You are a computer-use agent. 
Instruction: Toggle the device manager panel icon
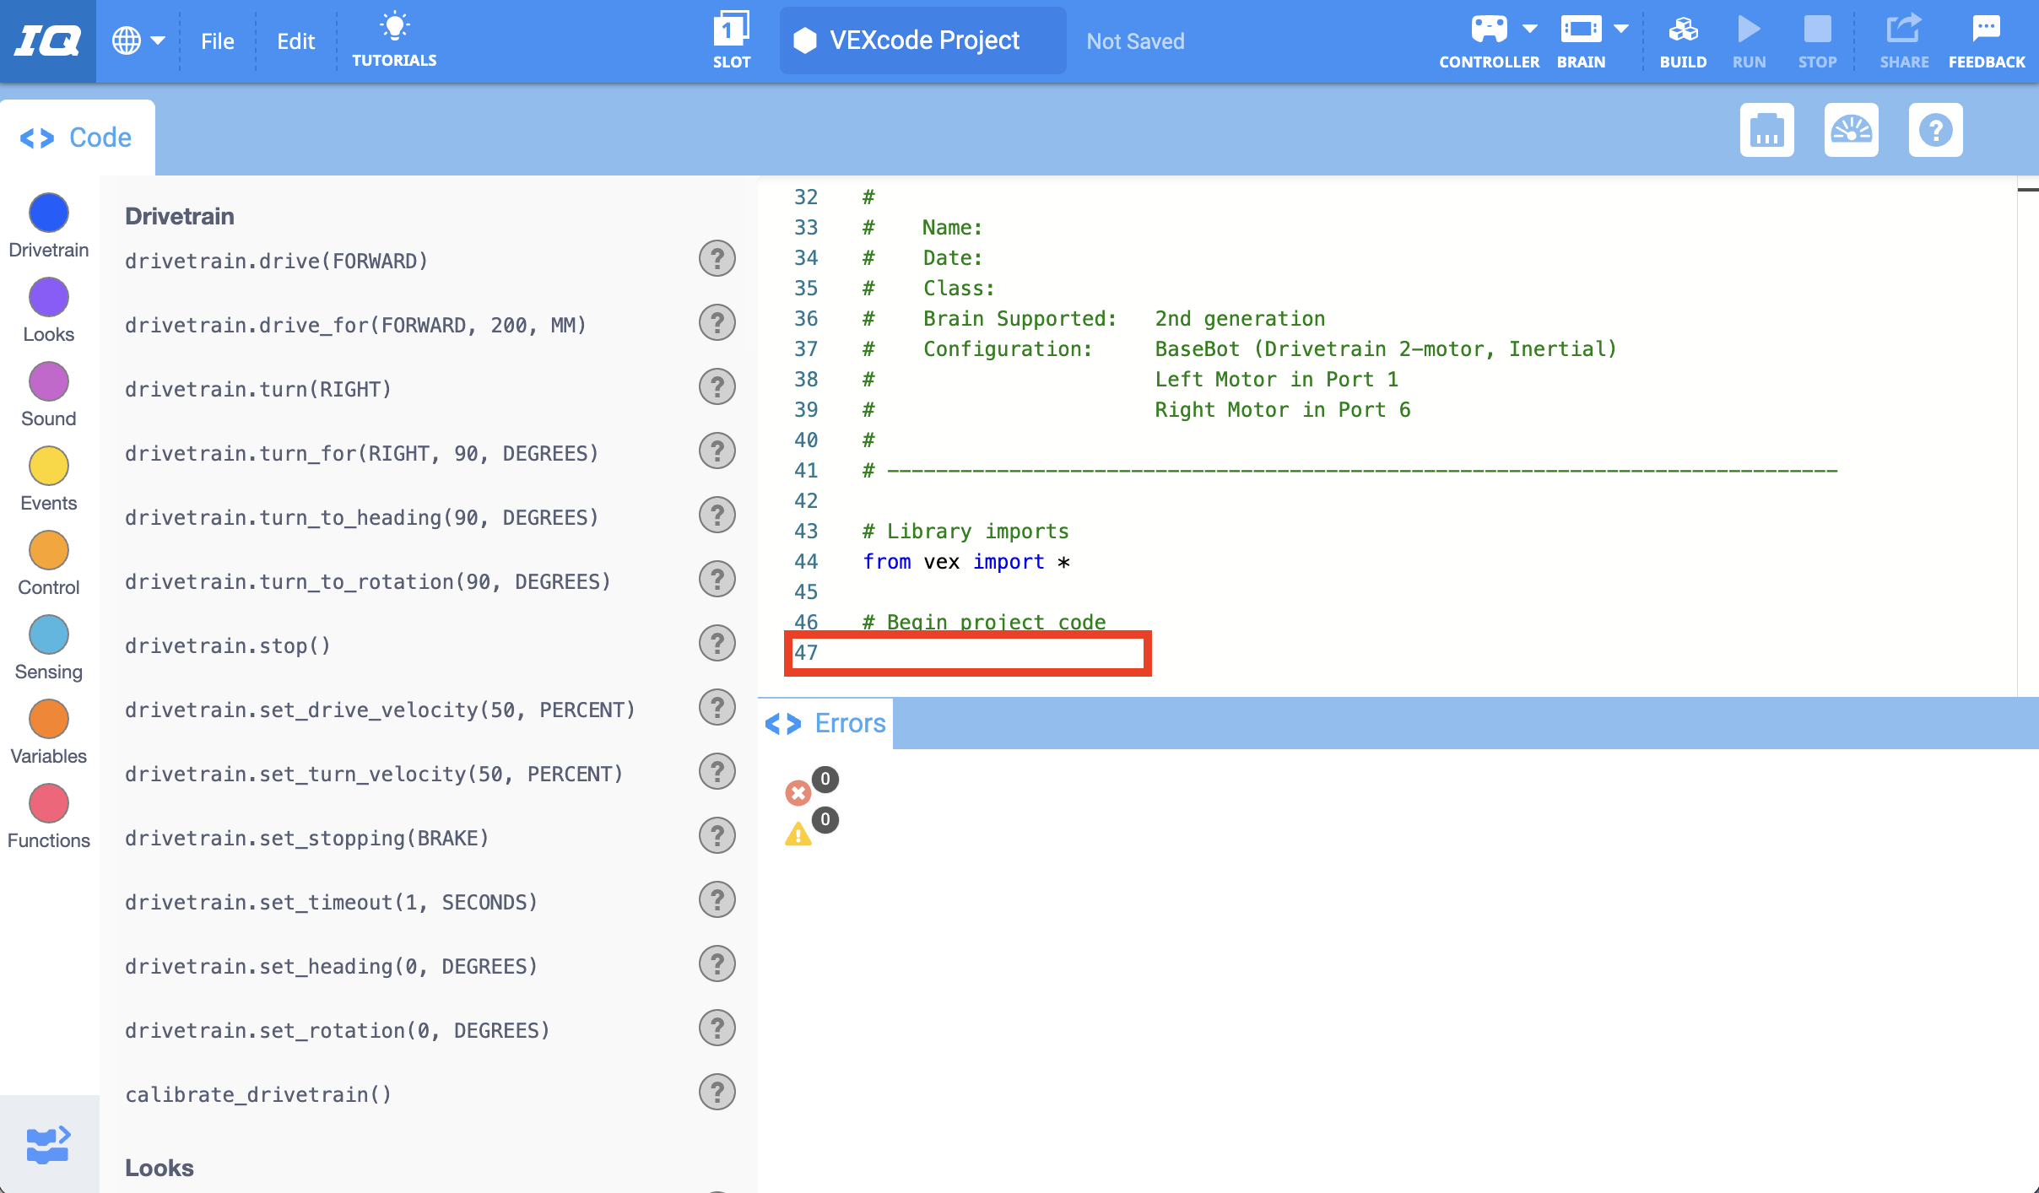coord(1767,130)
